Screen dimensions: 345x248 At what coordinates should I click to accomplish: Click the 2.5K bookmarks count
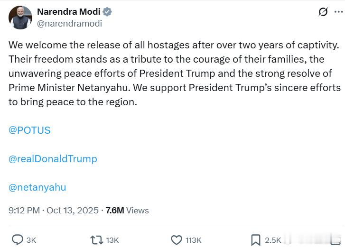pos(273,240)
